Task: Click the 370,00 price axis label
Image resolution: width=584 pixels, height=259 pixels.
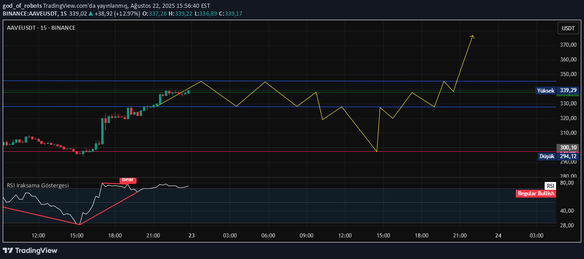Action: 568,45
